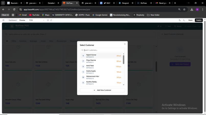Open the tab search dropdown arrow
This screenshot has width=206, height=115.
tap(3, 3)
